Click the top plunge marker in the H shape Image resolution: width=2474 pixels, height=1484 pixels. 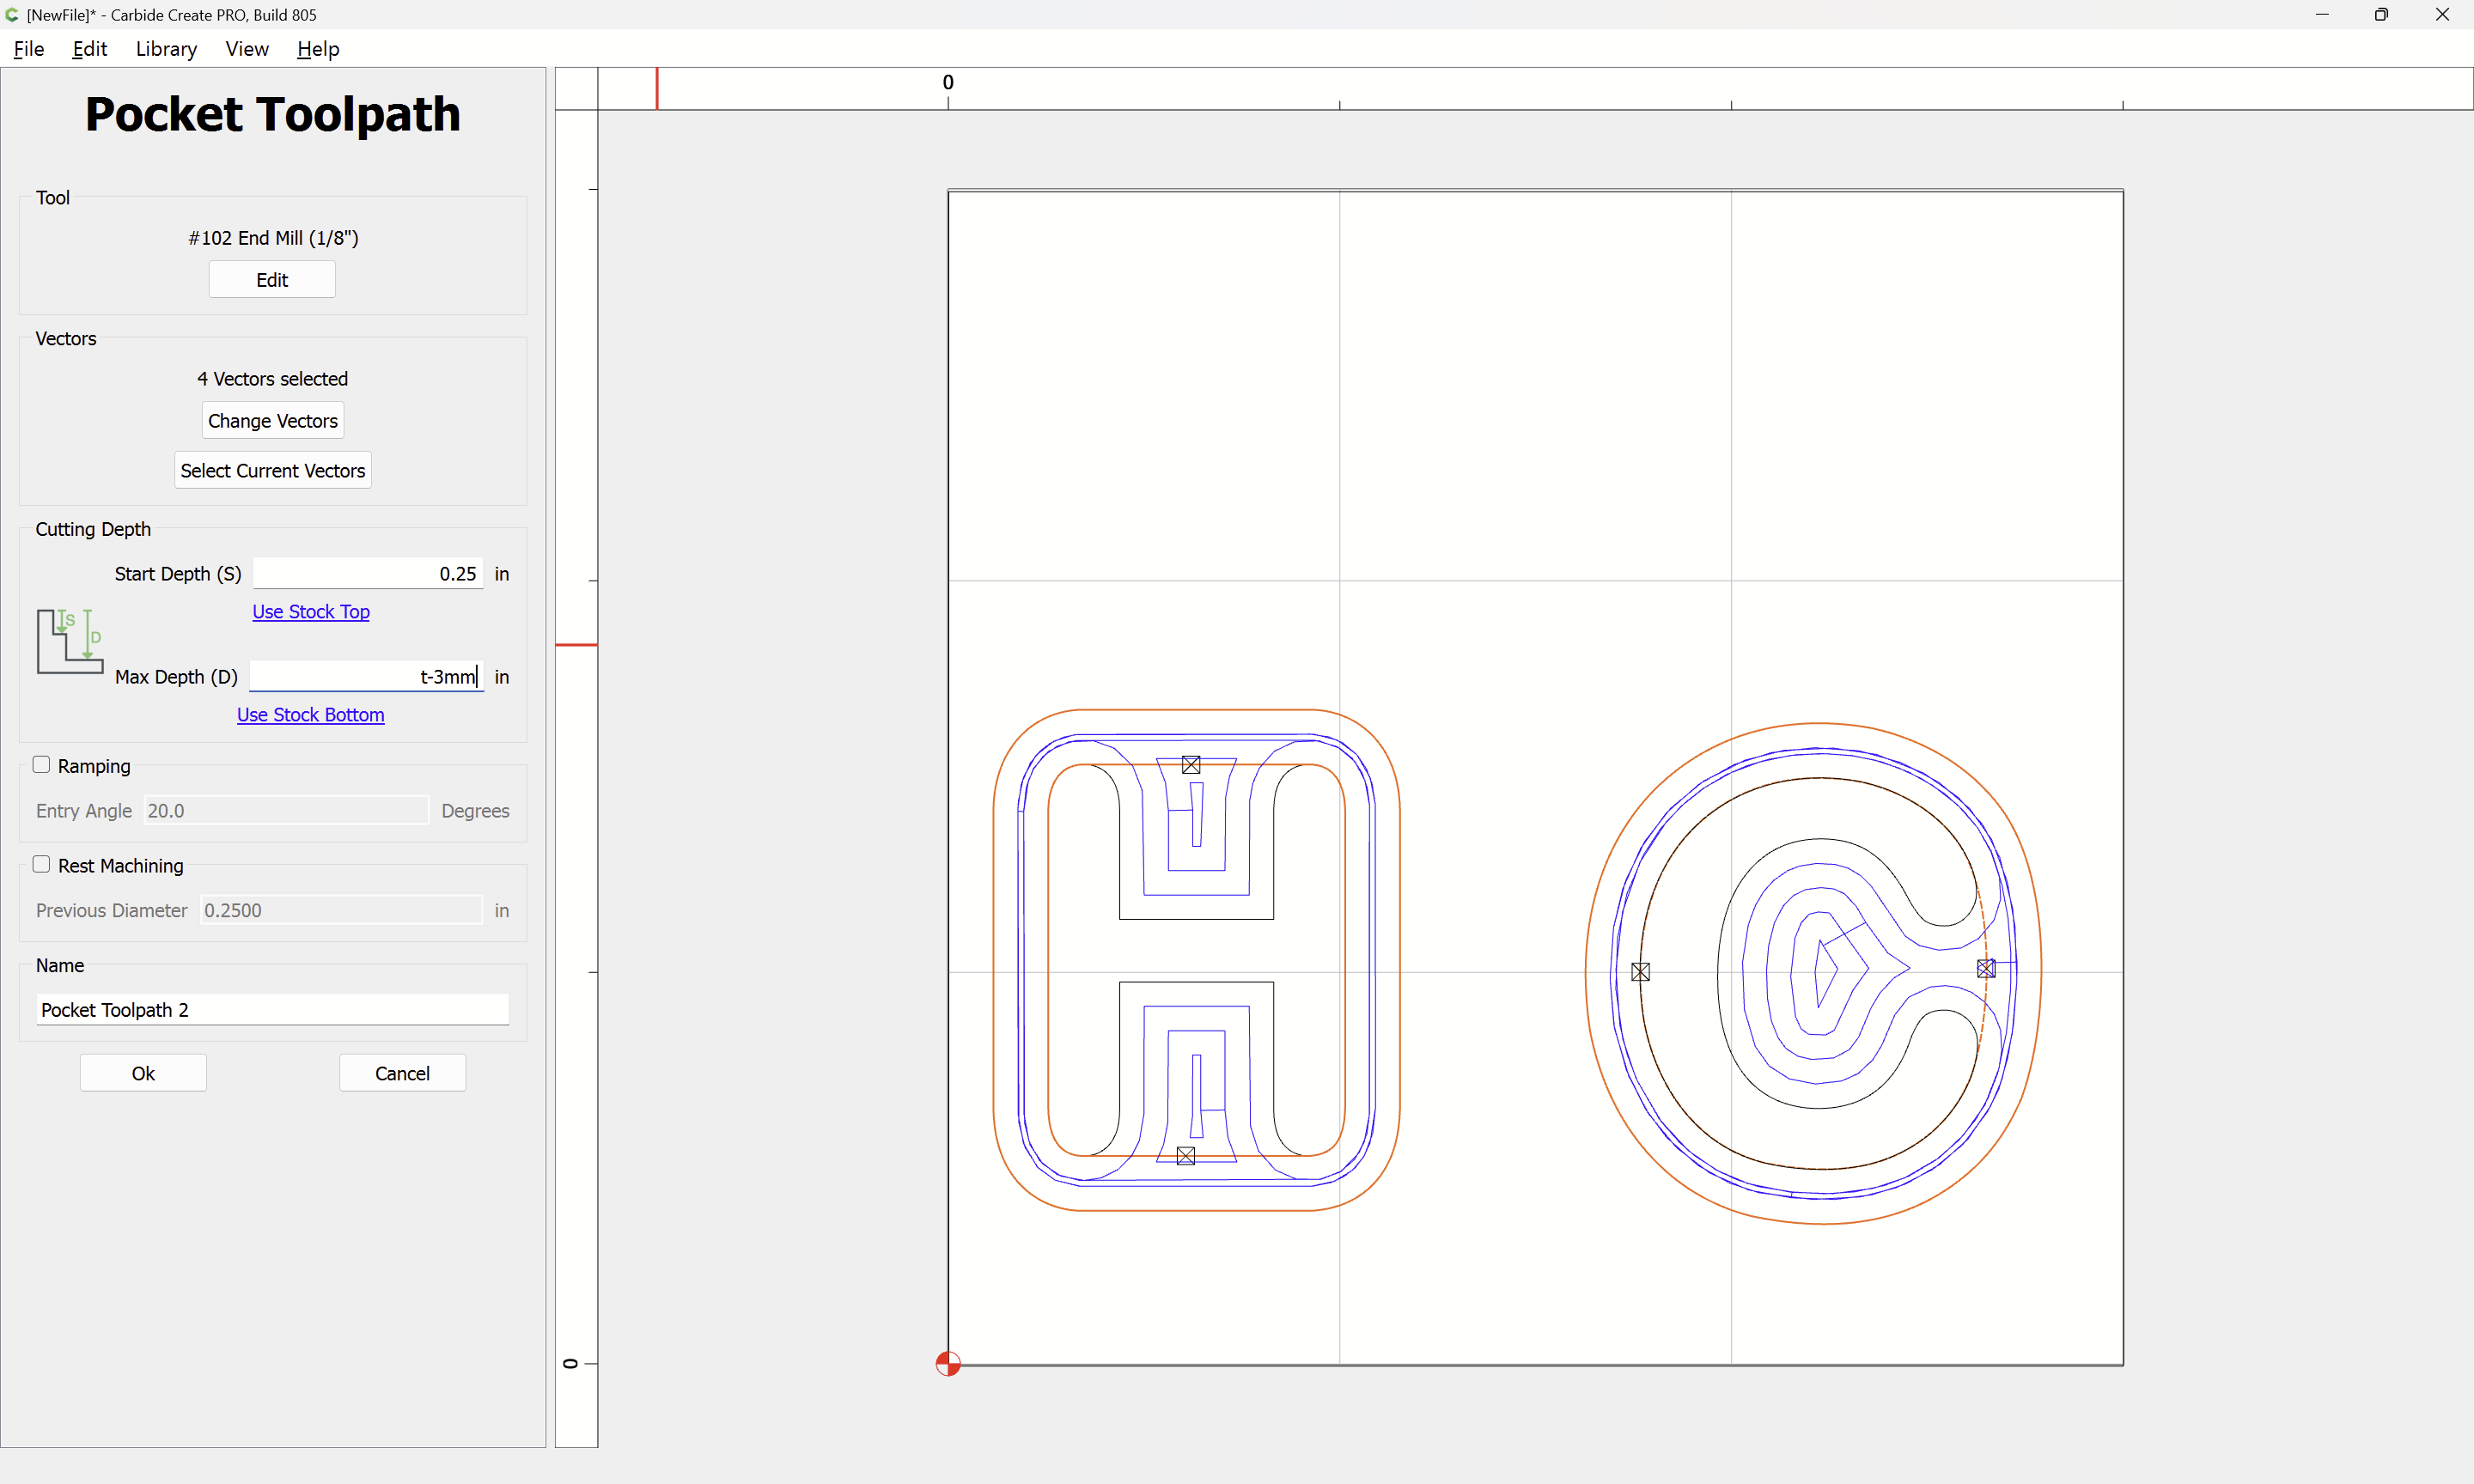tap(1191, 765)
